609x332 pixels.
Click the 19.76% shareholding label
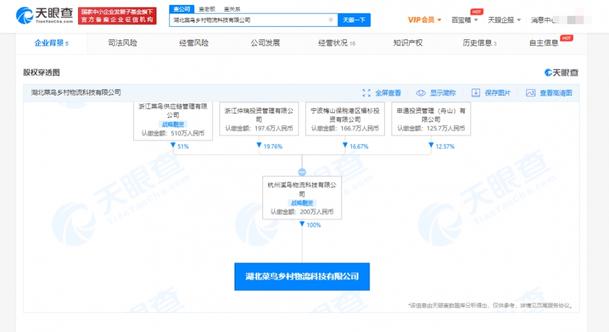coord(273,146)
